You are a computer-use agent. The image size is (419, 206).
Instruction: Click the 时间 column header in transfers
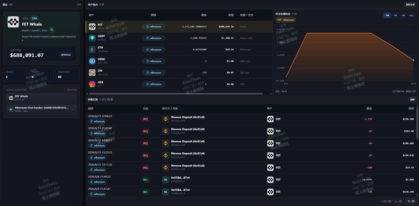click(91, 109)
